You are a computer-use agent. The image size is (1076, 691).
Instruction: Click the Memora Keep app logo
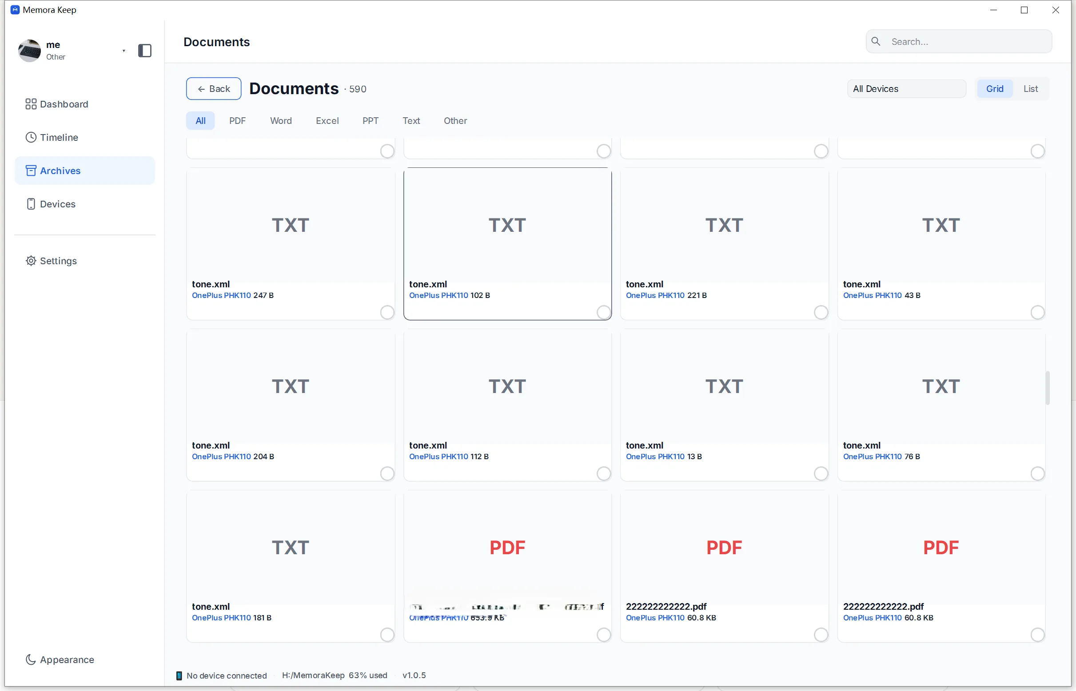[x=15, y=10]
